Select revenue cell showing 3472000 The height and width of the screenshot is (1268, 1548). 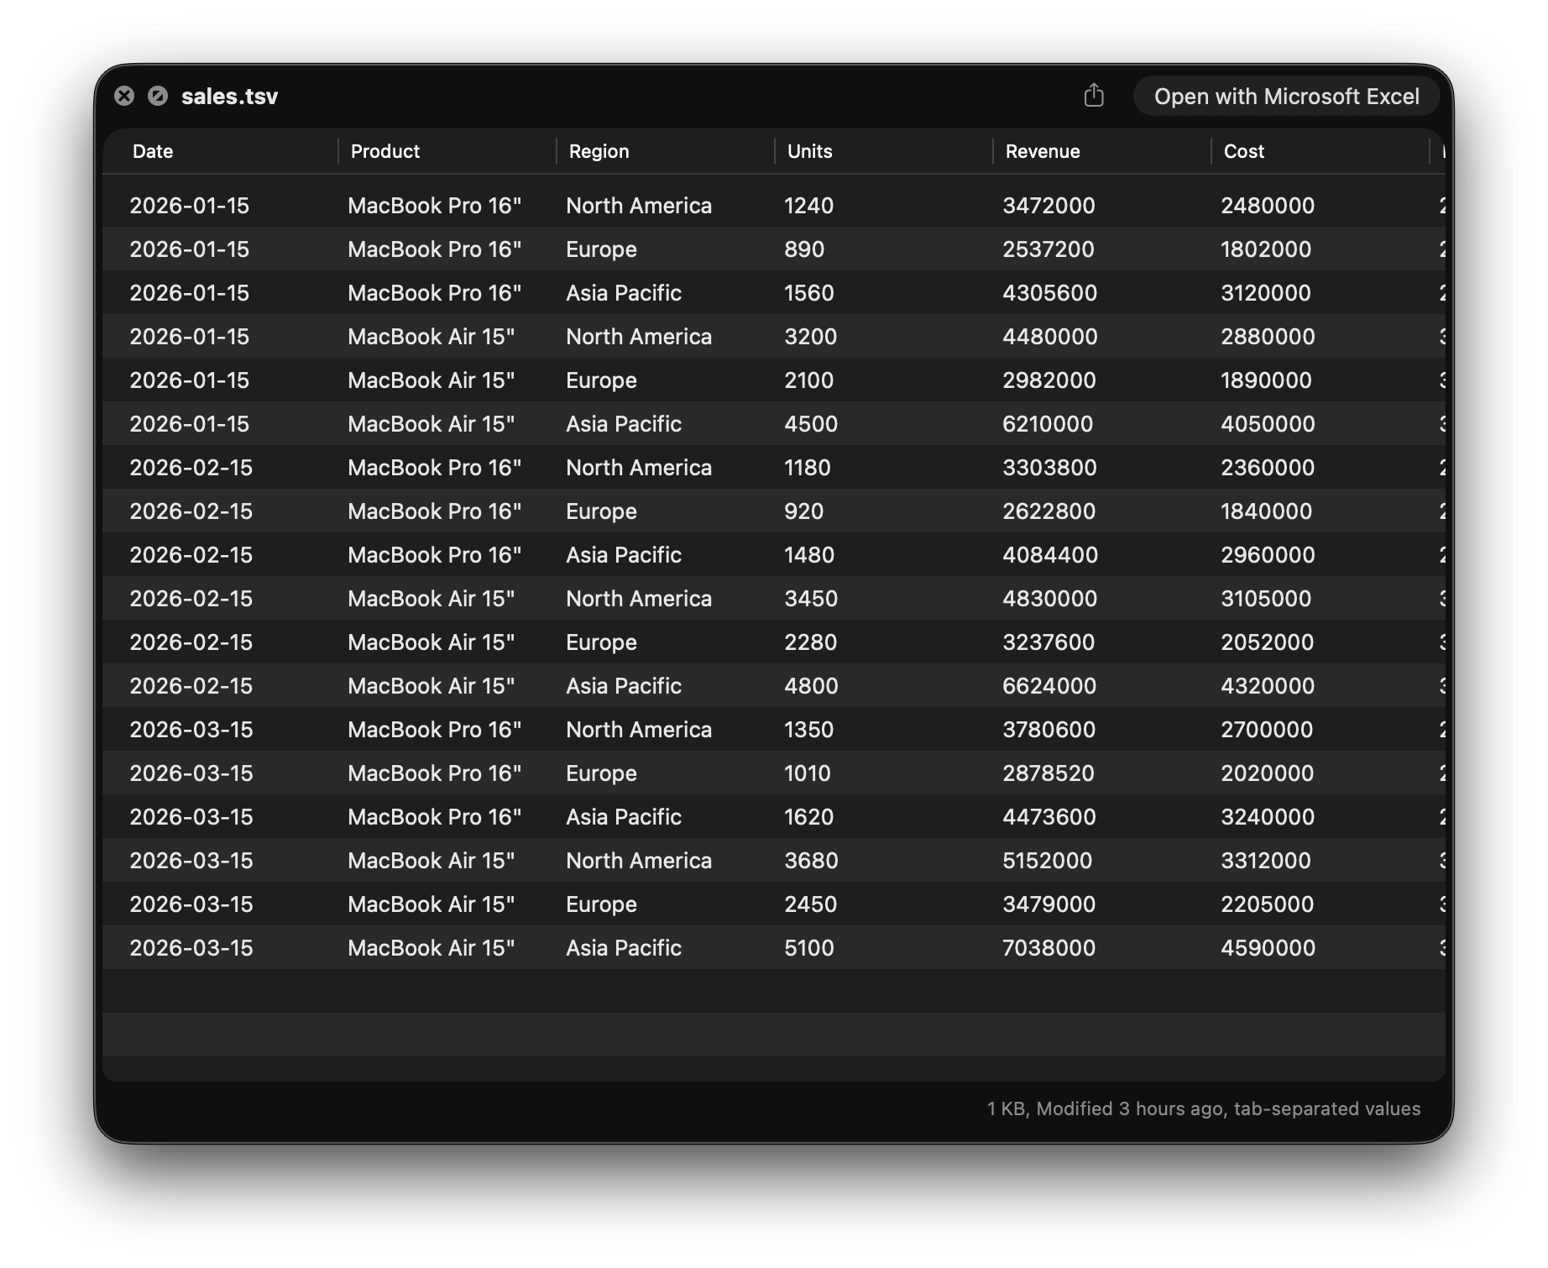click(1049, 206)
